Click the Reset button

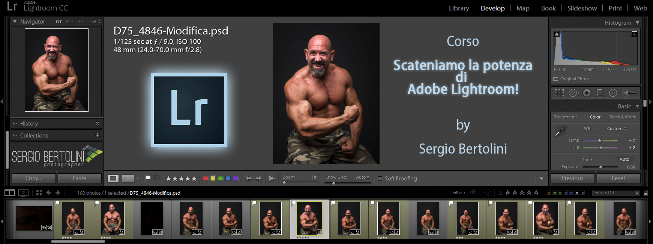[x=618, y=178]
